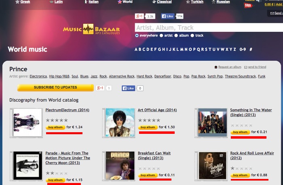Screen dimensions: 283x185
Task: Buy the Art Official Age album
Action: [148, 127]
